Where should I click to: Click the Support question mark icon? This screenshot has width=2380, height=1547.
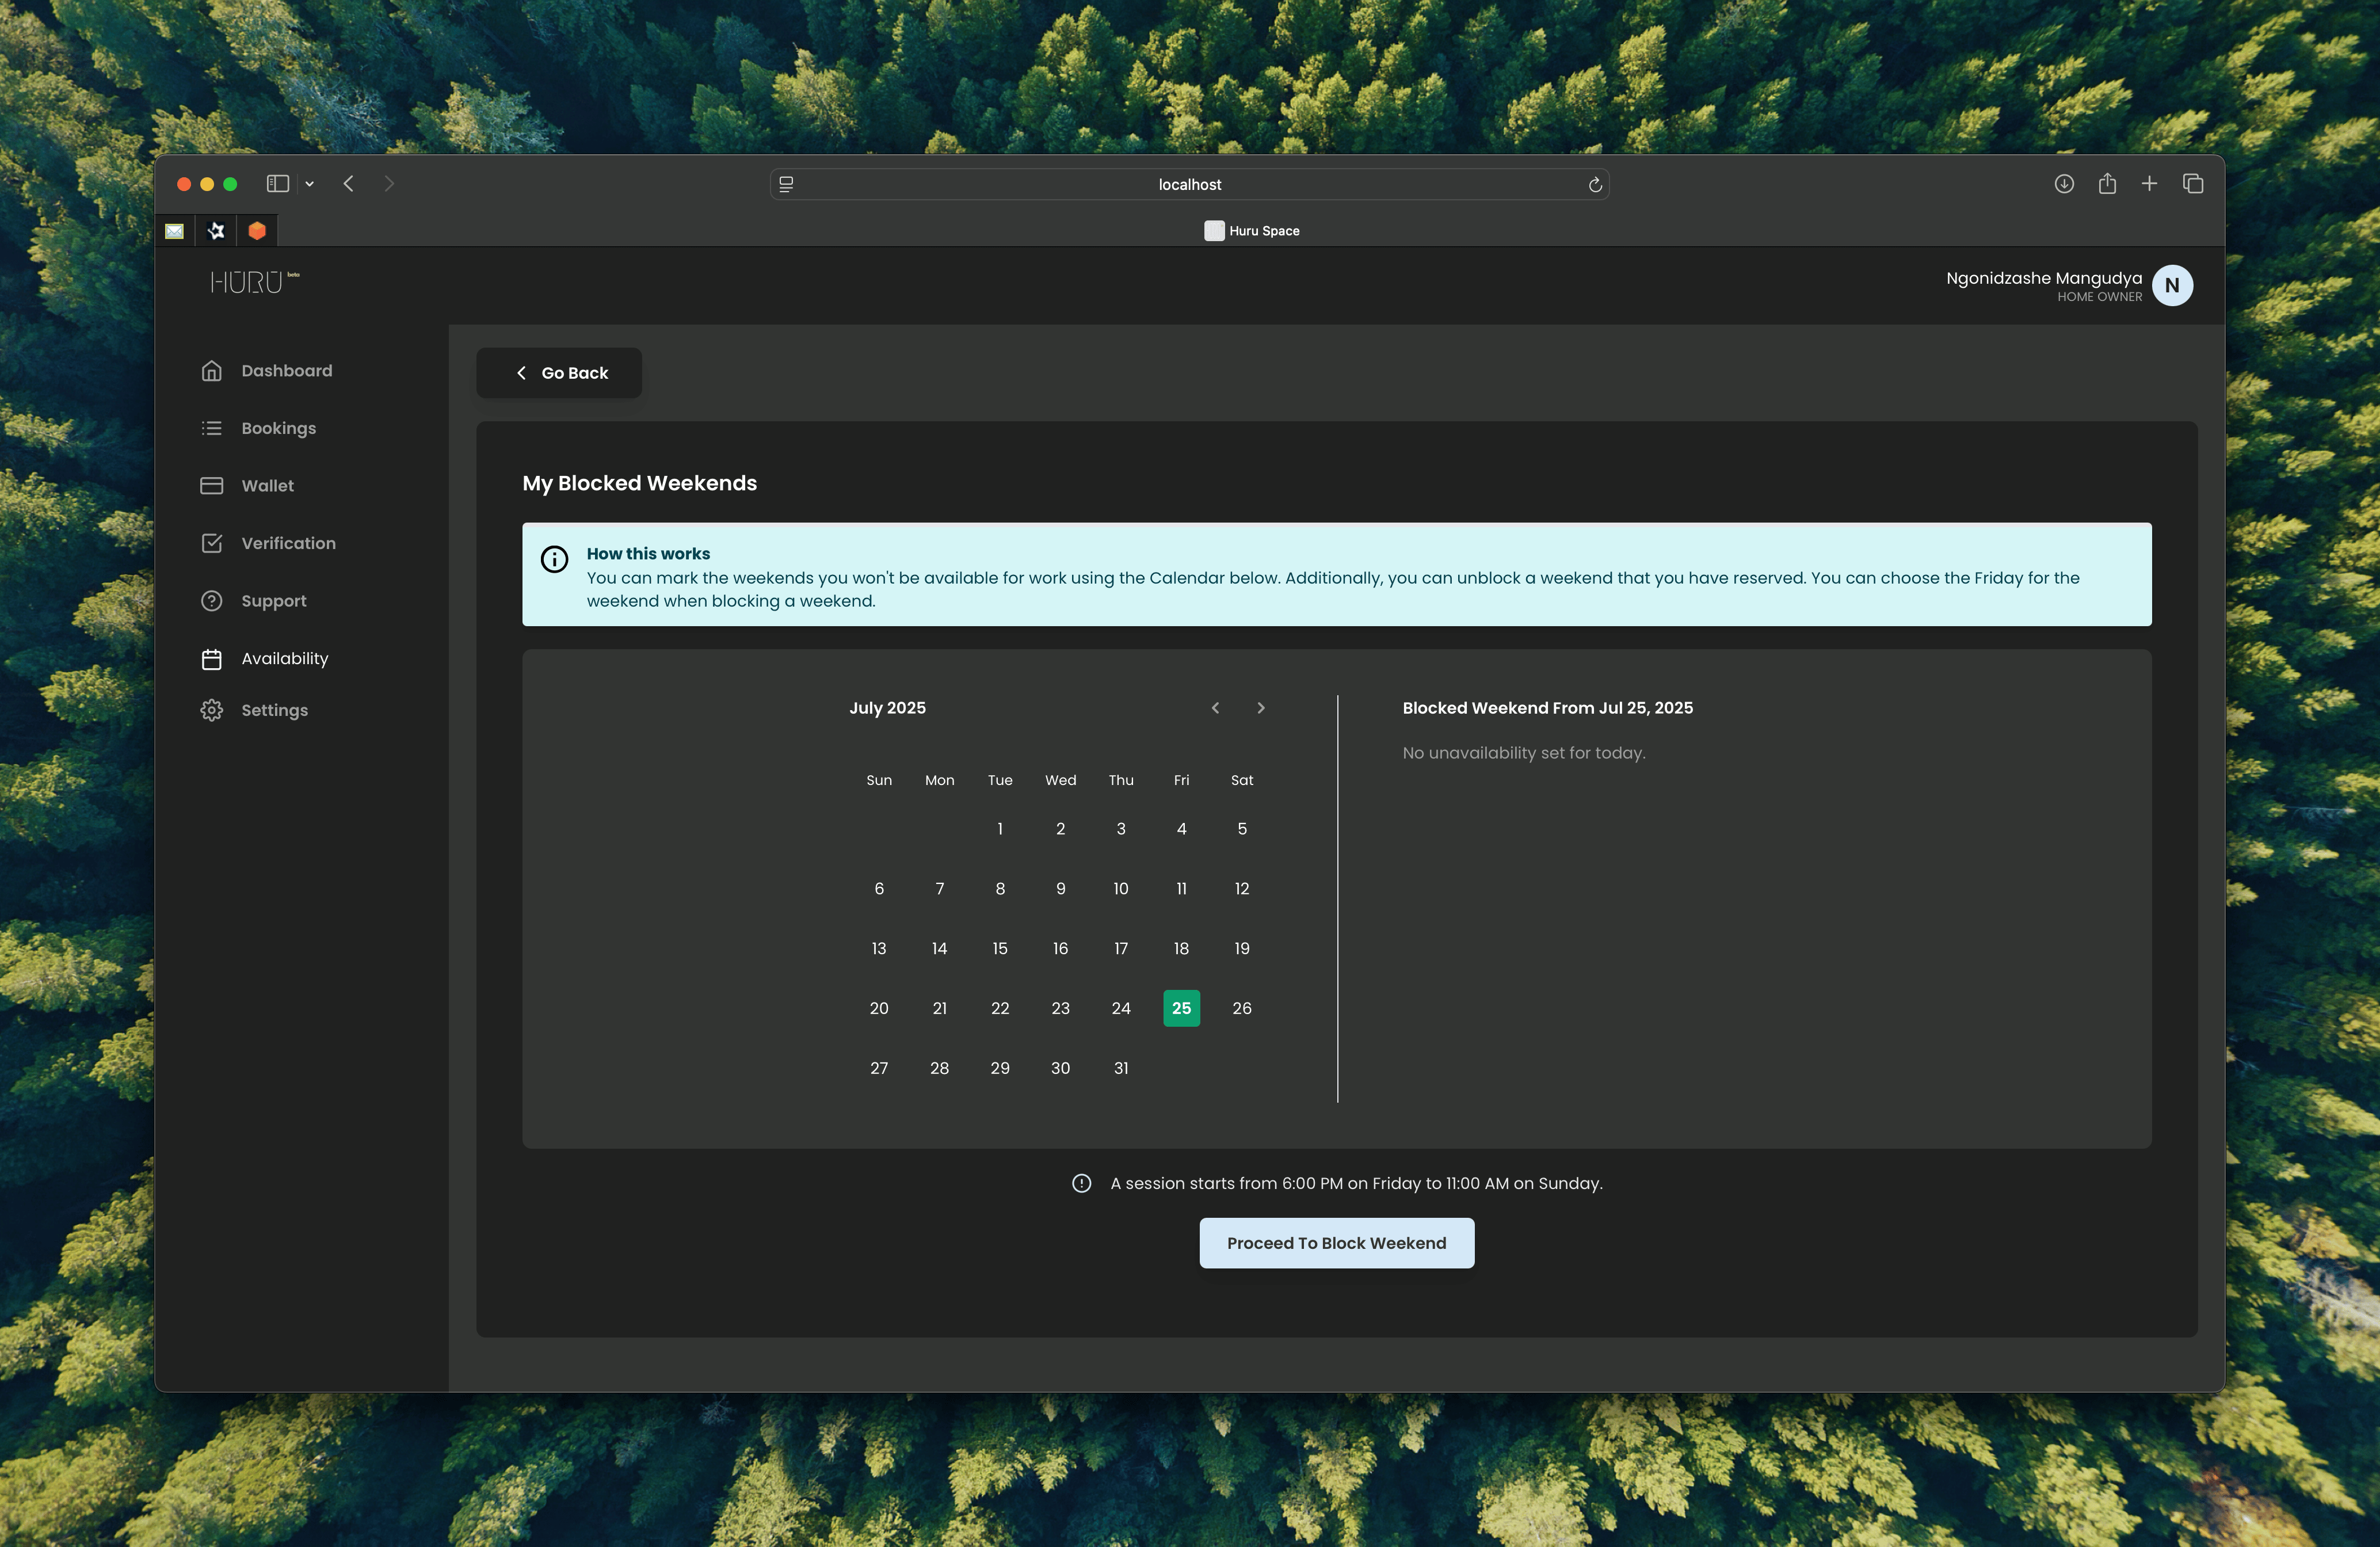tap(211, 601)
